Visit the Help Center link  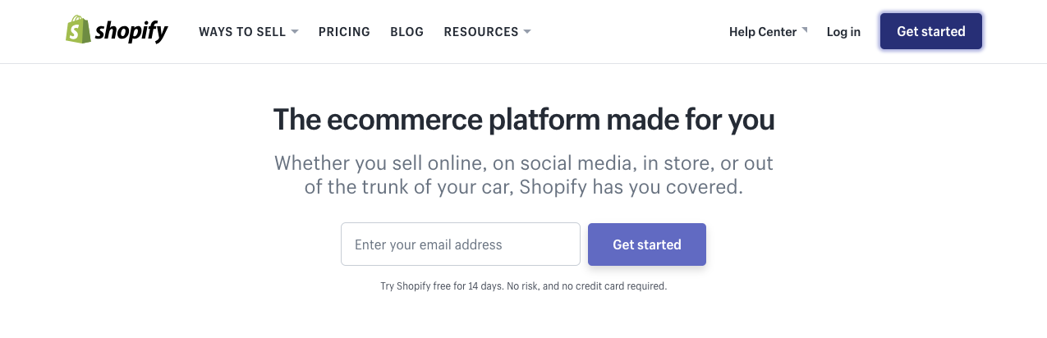point(763,32)
